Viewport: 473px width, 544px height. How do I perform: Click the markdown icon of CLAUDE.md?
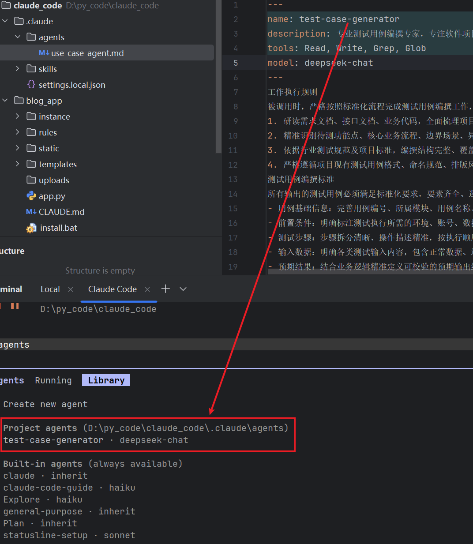(31, 212)
